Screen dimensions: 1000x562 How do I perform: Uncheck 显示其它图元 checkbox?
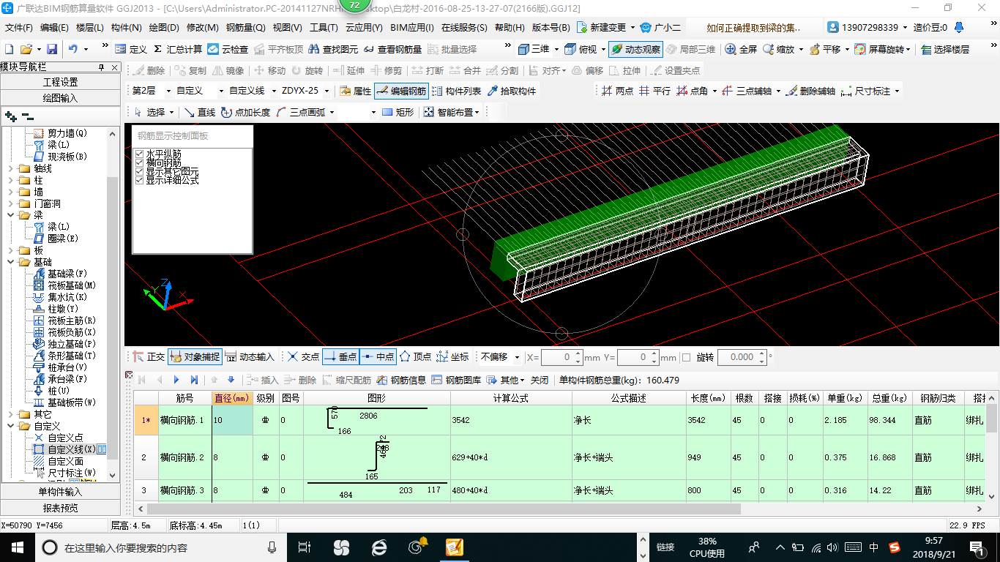coord(140,171)
